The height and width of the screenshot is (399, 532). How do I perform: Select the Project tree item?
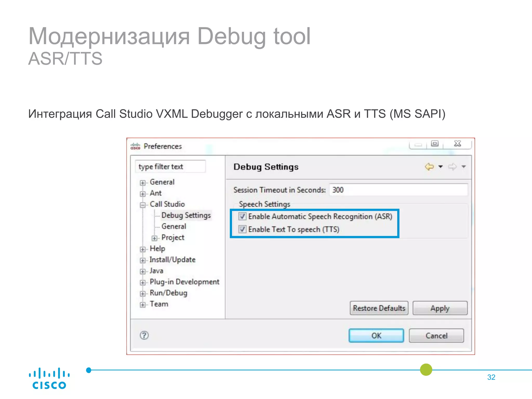pos(173,237)
